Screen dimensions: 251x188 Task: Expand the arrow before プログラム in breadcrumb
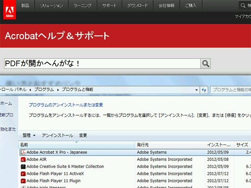coord(30,90)
